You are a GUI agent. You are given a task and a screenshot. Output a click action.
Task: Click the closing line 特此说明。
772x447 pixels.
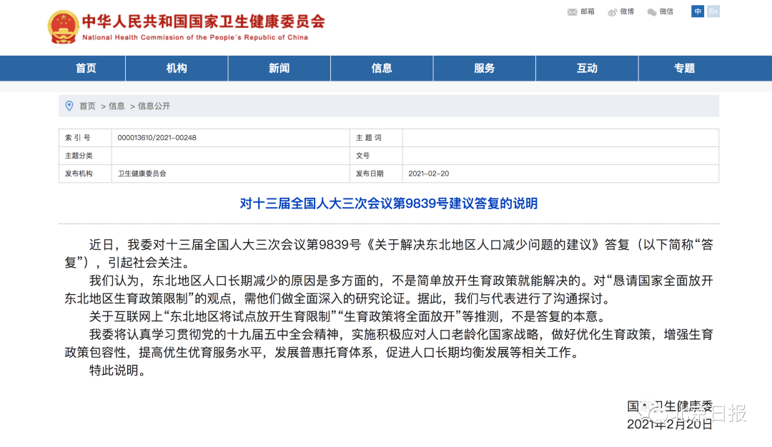pos(118,371)
